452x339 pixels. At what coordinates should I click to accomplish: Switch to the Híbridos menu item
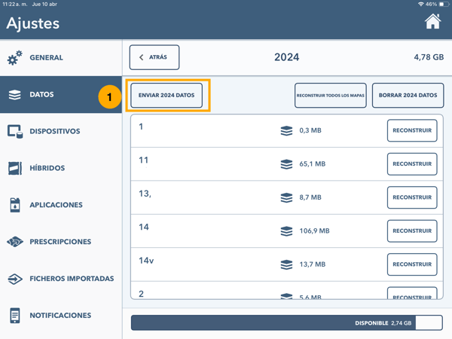(x=61, y=168)
